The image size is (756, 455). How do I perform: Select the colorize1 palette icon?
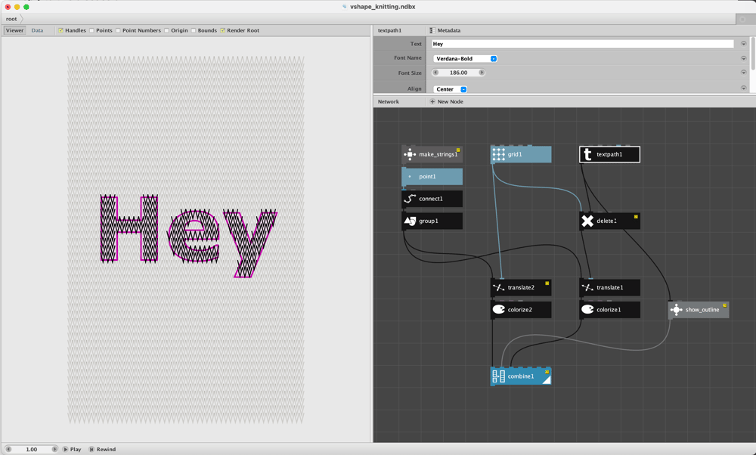[x=587, y=309]
